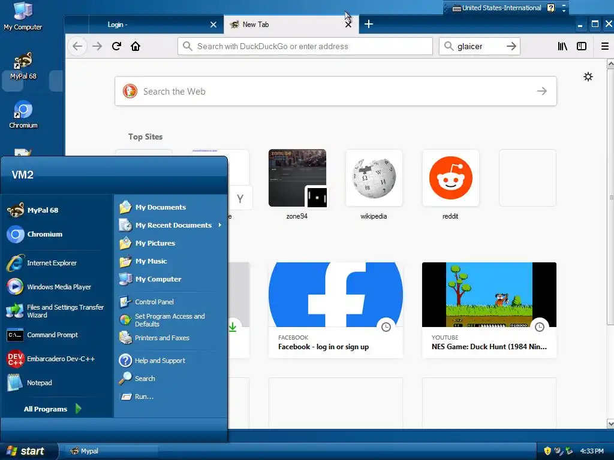Focus the address bar field

click(x=305, y=46)
